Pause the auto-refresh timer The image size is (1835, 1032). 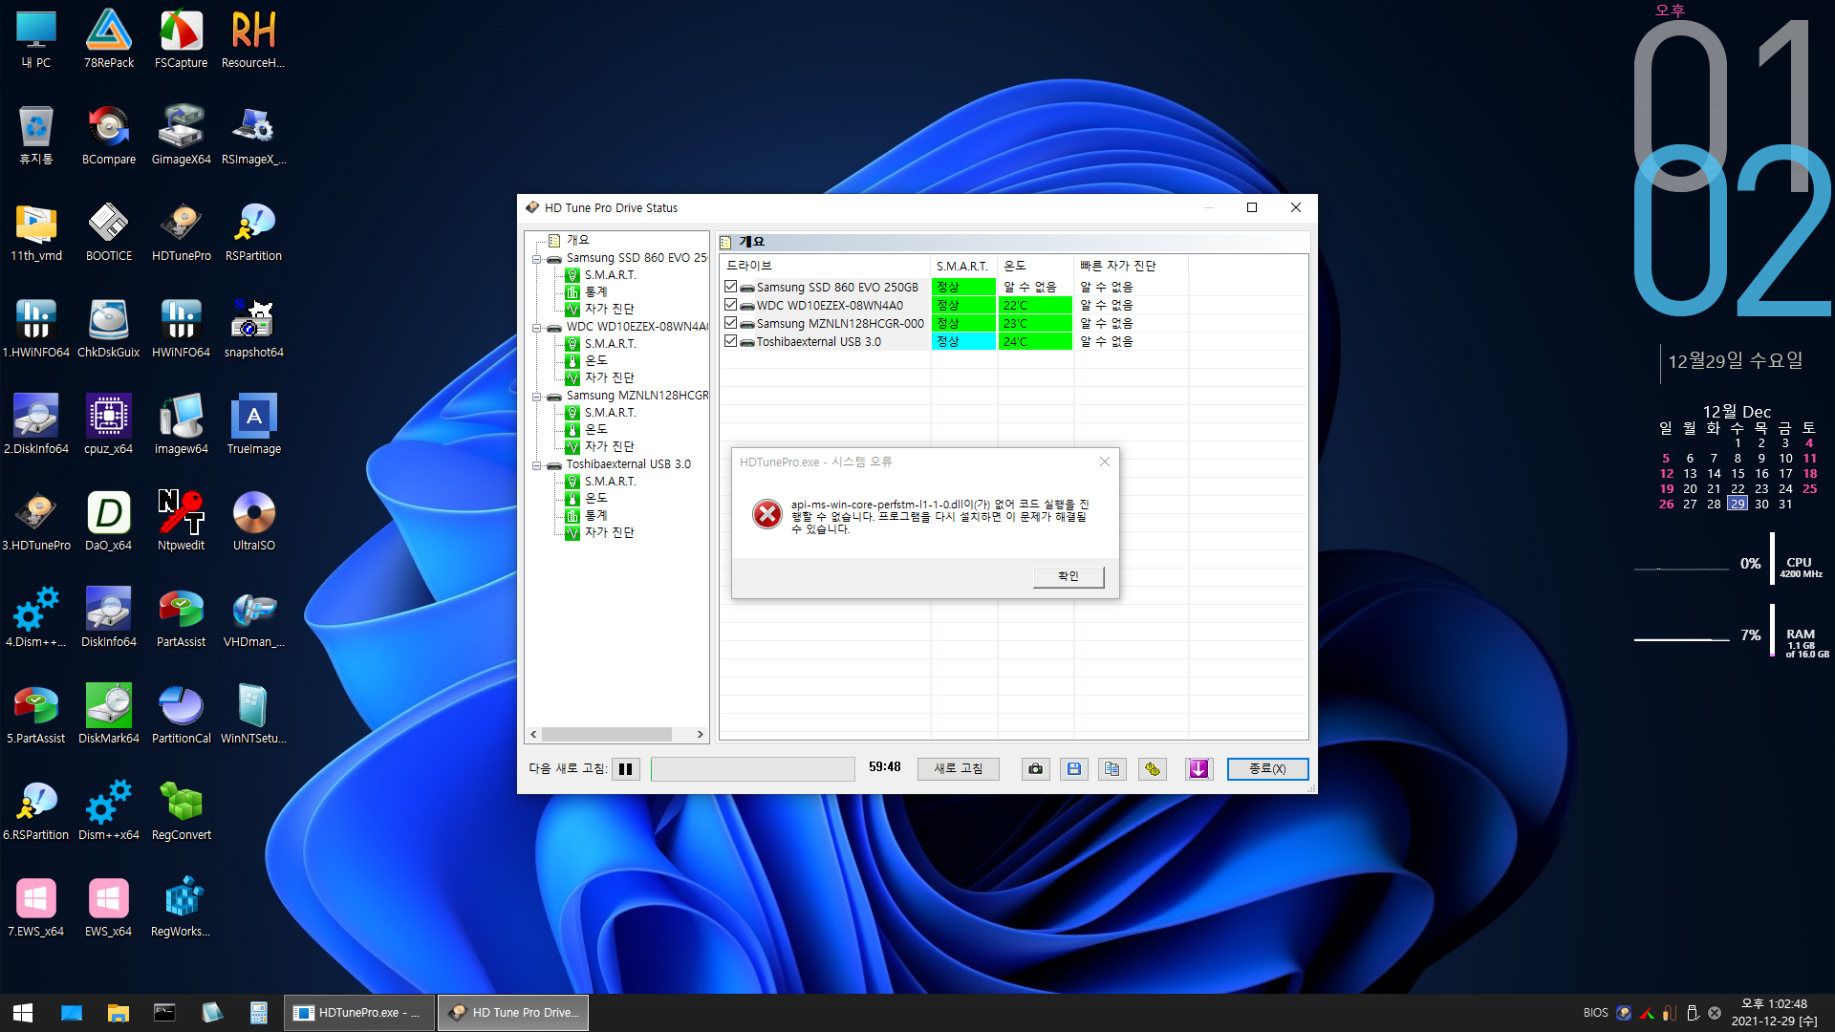[626, 769]
